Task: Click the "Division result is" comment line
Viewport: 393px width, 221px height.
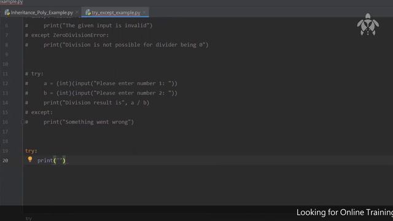Action: (x=87, y=103)
